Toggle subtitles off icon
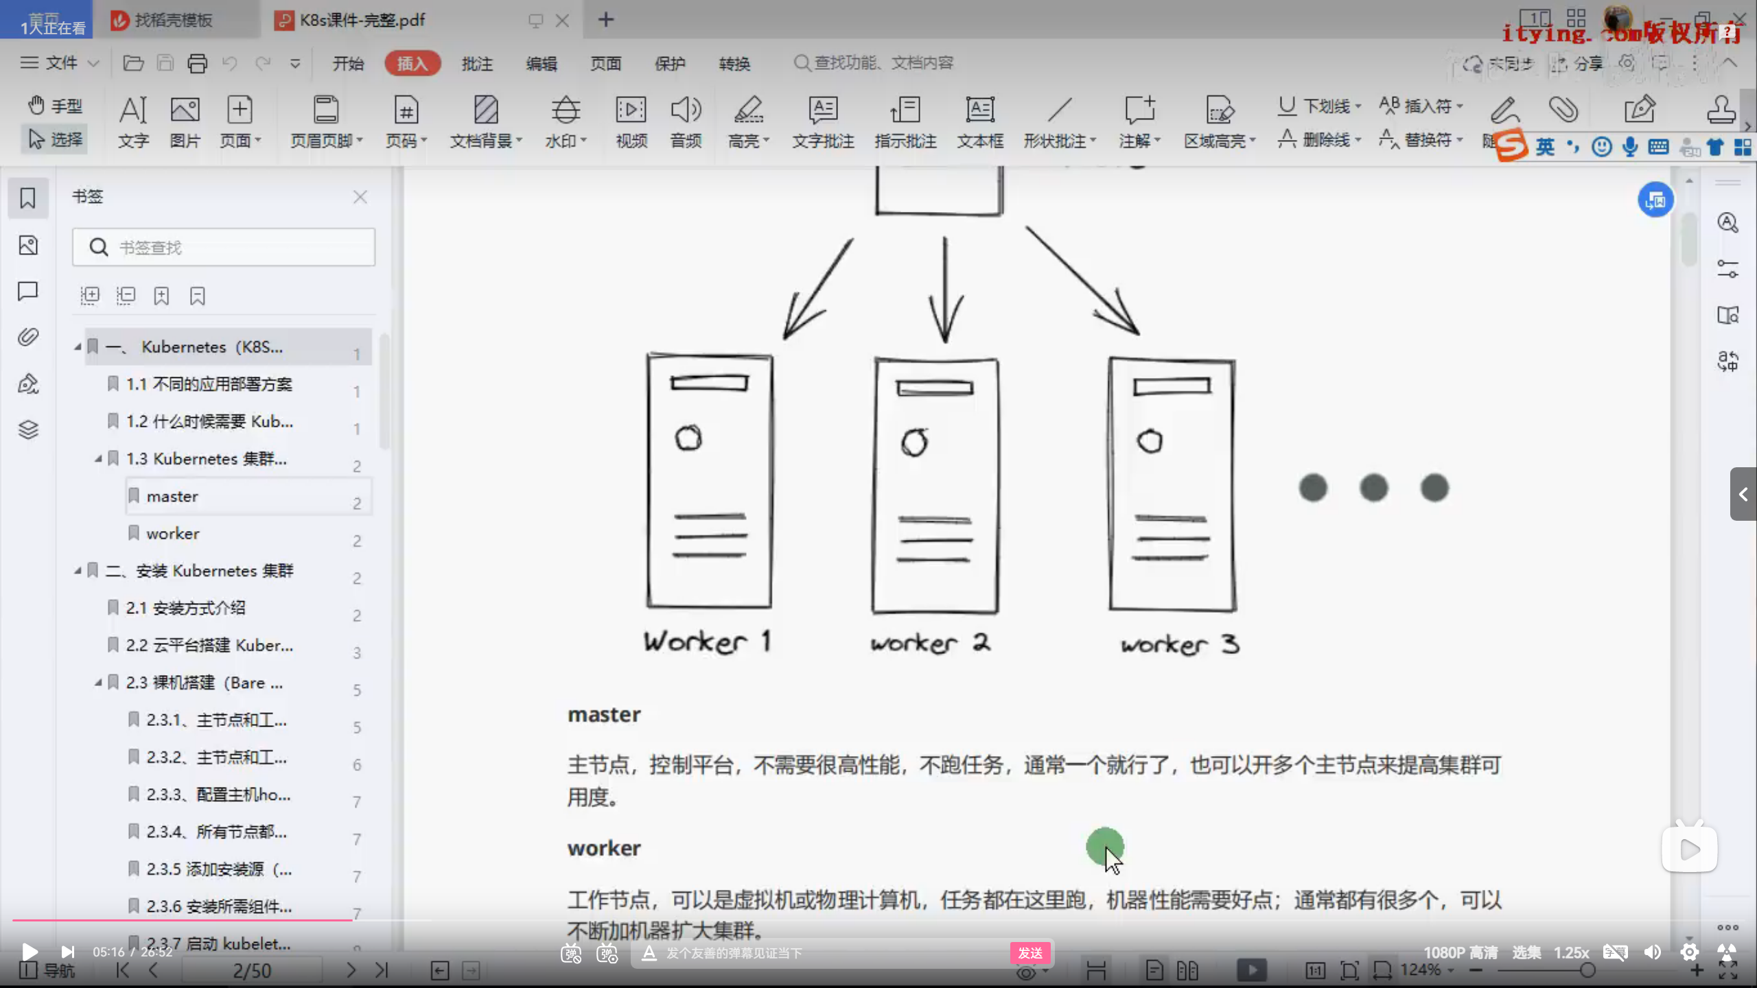This screenshot has height=988, width=1757. click(x=1615, y=952)
